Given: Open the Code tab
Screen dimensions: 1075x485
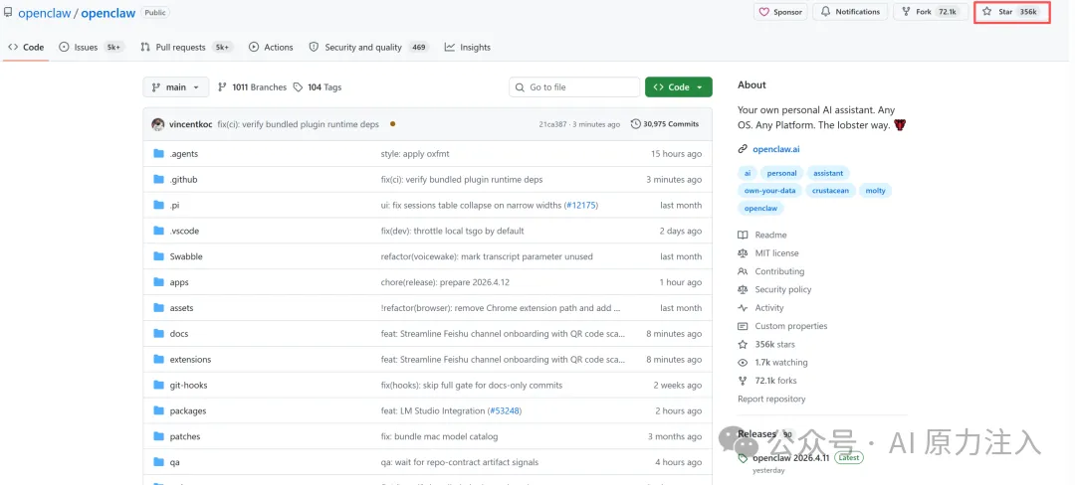Looking at the screenshot, I should (26, 47).
